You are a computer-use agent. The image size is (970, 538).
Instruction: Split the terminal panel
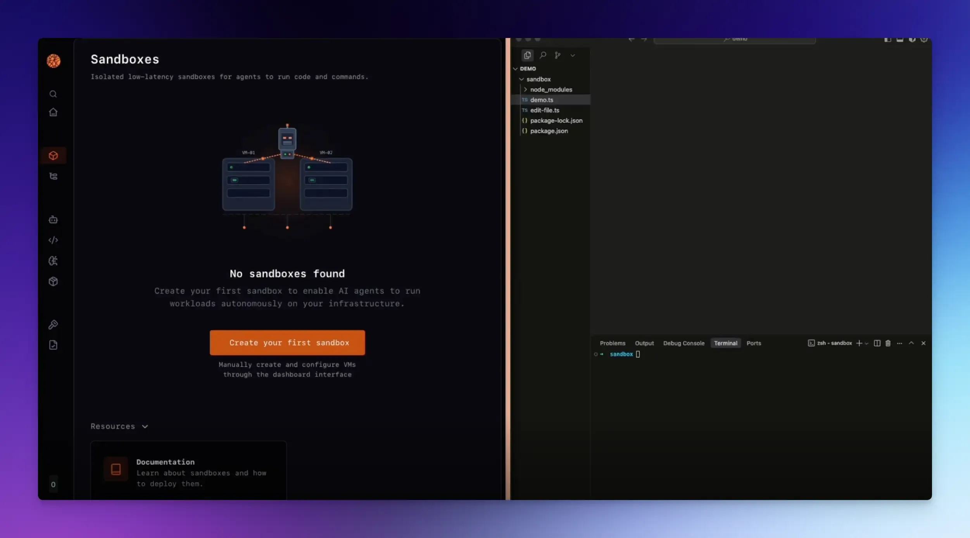point(877,343)
